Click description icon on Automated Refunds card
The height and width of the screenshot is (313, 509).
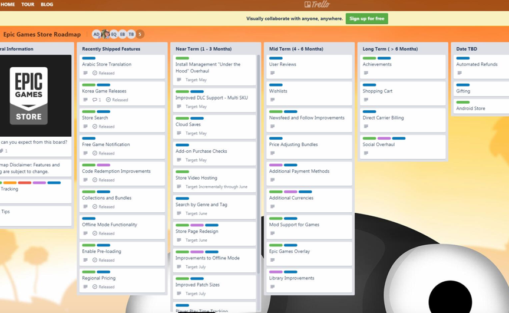tap(460, 73)
